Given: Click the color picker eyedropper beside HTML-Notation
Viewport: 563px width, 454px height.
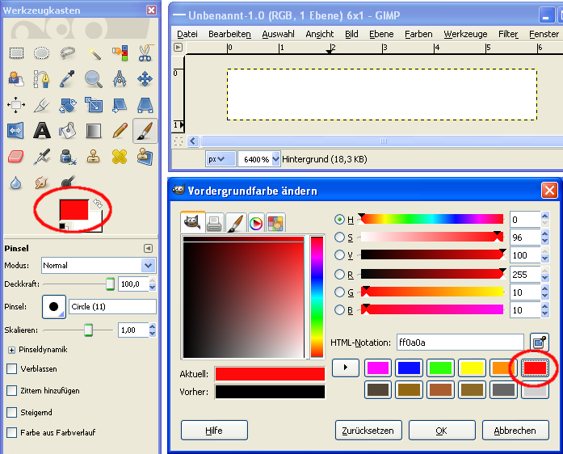Looking at the screenshot, I should tap(539, 343).
